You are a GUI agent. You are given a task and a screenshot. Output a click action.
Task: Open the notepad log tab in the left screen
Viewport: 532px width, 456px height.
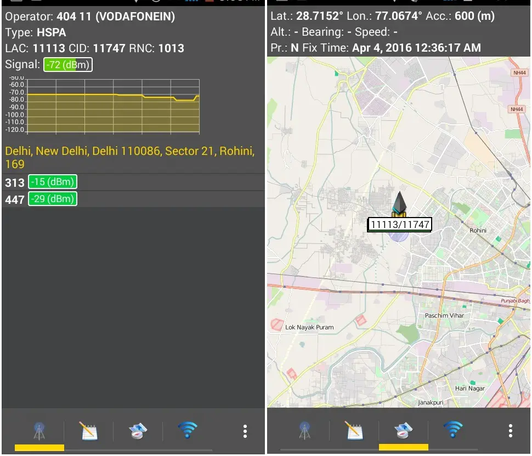[88, 431]
